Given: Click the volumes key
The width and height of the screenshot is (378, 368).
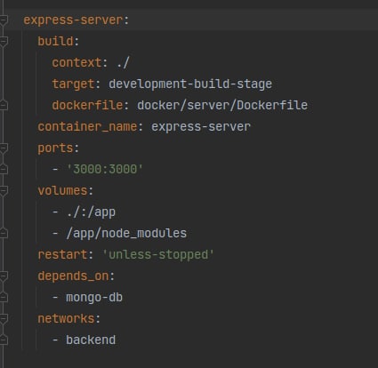Looking at the screenshot, I should (62, 190).
